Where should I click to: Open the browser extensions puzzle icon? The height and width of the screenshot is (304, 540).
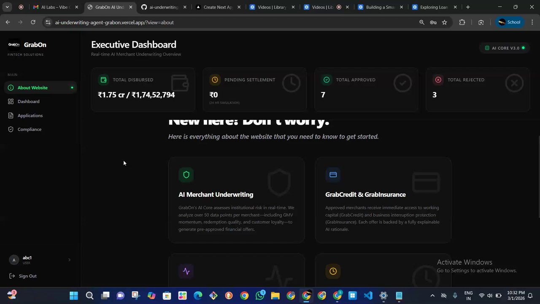click(x=462, y=22)
